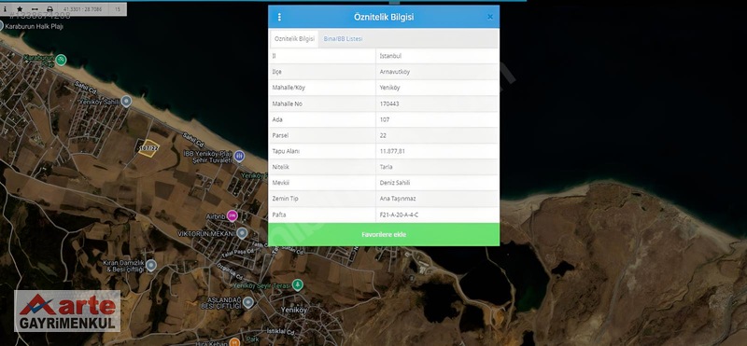Viewport: 747px width, 346px height.
Task: Click the İstiklal Cd. street label
Action: click(280, 331)
